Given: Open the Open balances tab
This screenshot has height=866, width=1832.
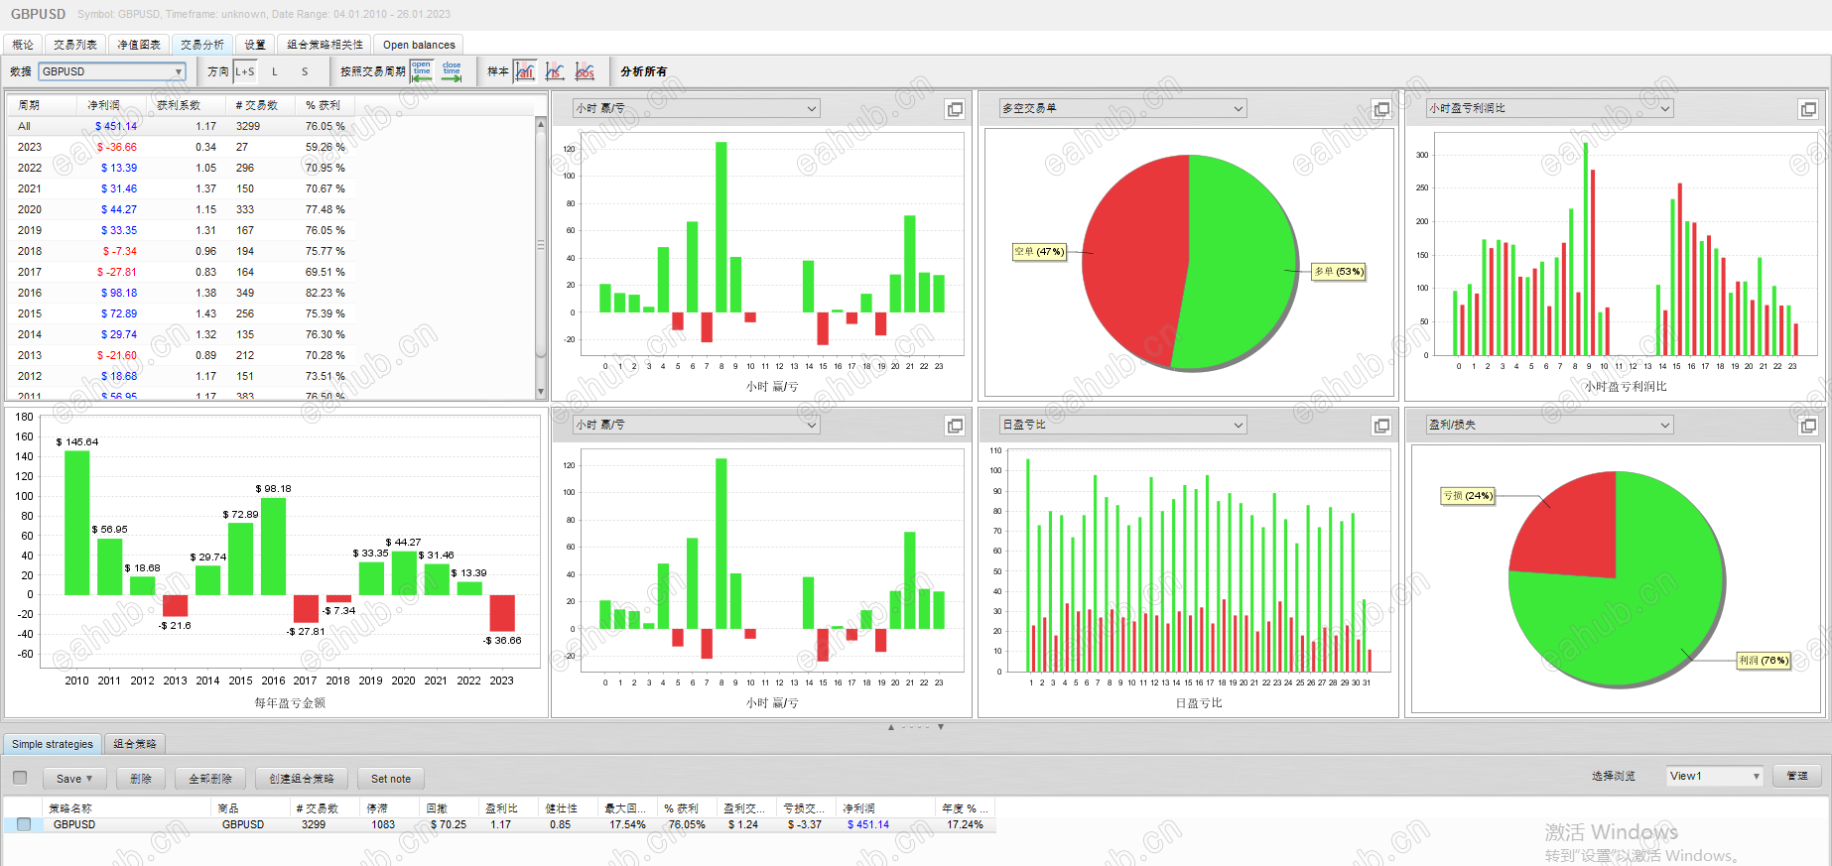Looking at the screenshot, I should point(419,45).
